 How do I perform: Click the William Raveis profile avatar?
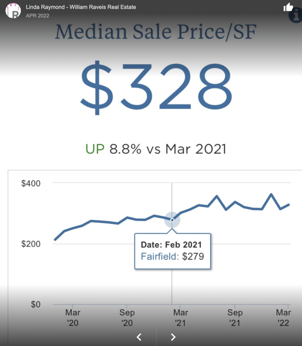tap(13, 10)
